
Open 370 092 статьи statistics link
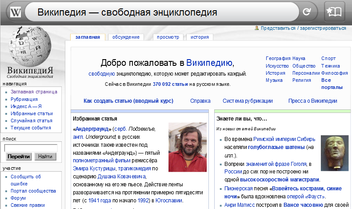(170, 84)
